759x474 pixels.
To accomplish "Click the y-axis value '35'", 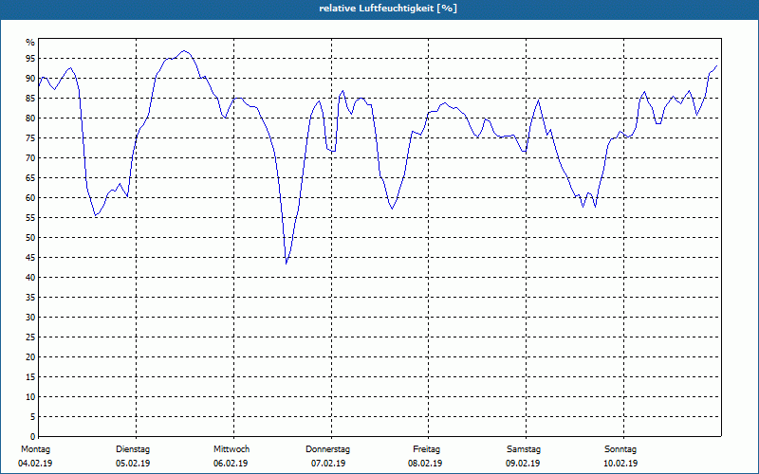I will tap(30, 298).
